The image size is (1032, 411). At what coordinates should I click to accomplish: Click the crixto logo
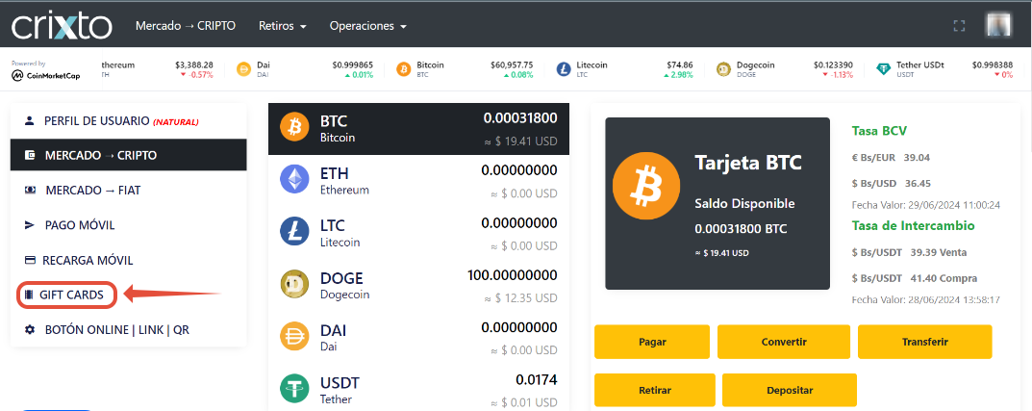click(62, 25)
